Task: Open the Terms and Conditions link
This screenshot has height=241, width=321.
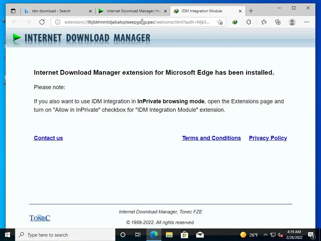Action: (212, 138)
